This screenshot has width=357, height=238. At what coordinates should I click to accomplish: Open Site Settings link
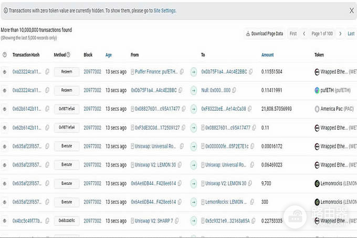pyautogui.click(x=165, y=11)
